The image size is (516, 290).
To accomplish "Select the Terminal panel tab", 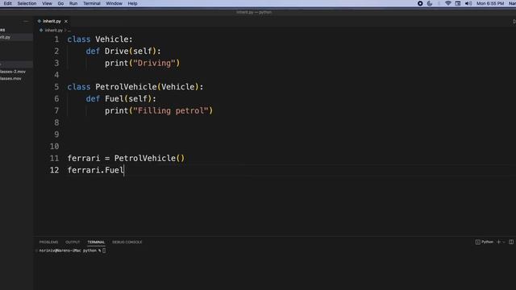I will click(96, 242).
